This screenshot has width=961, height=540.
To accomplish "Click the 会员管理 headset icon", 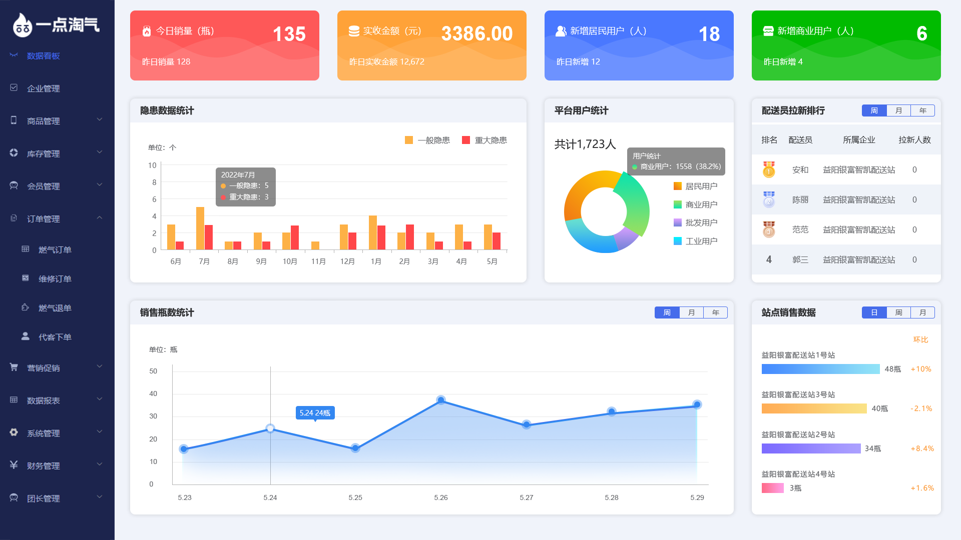I will pos(14,185).
